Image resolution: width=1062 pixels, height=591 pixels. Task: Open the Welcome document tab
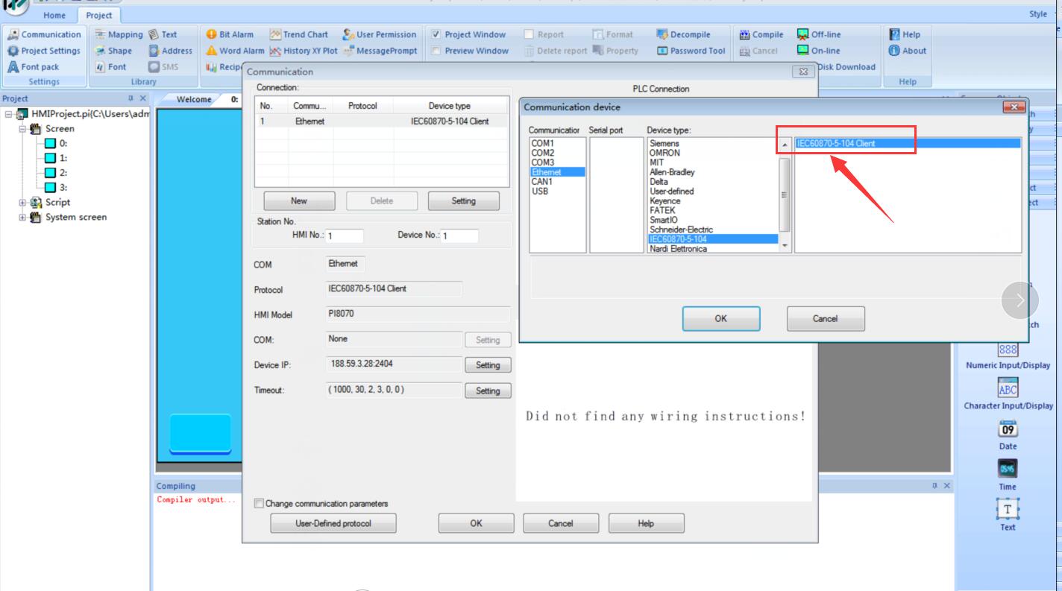point(194,99)
